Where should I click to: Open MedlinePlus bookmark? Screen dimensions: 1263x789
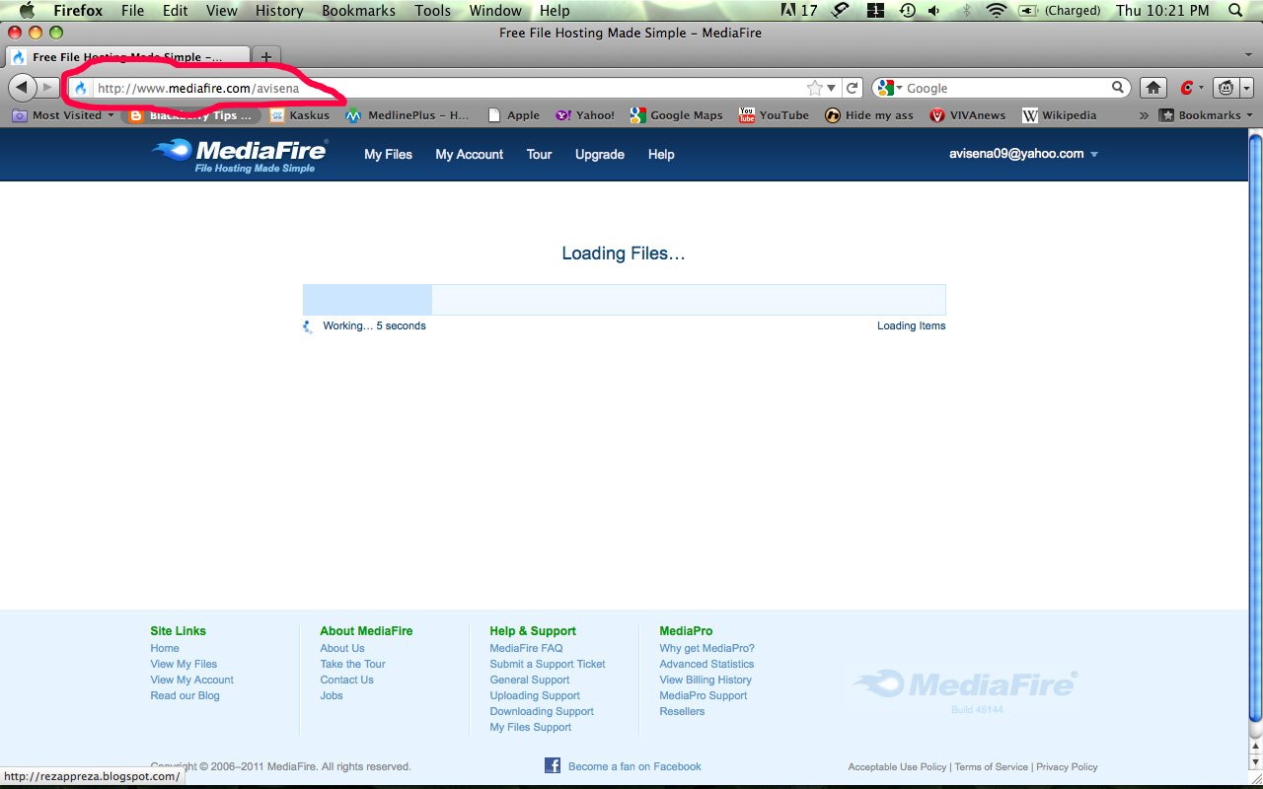pyautogui.click(x=408, y=115)
